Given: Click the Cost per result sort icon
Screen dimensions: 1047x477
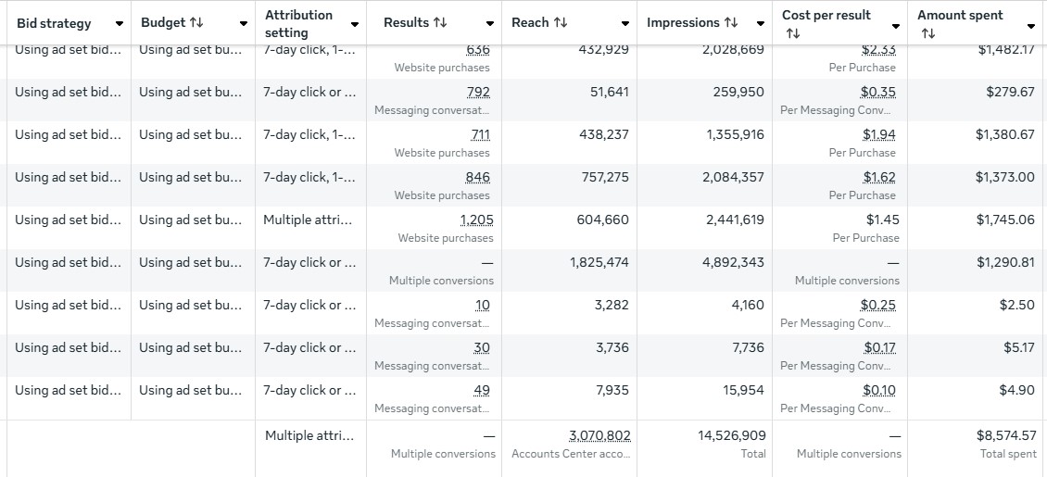Looking at the screenshot, I should pos(792,33).
